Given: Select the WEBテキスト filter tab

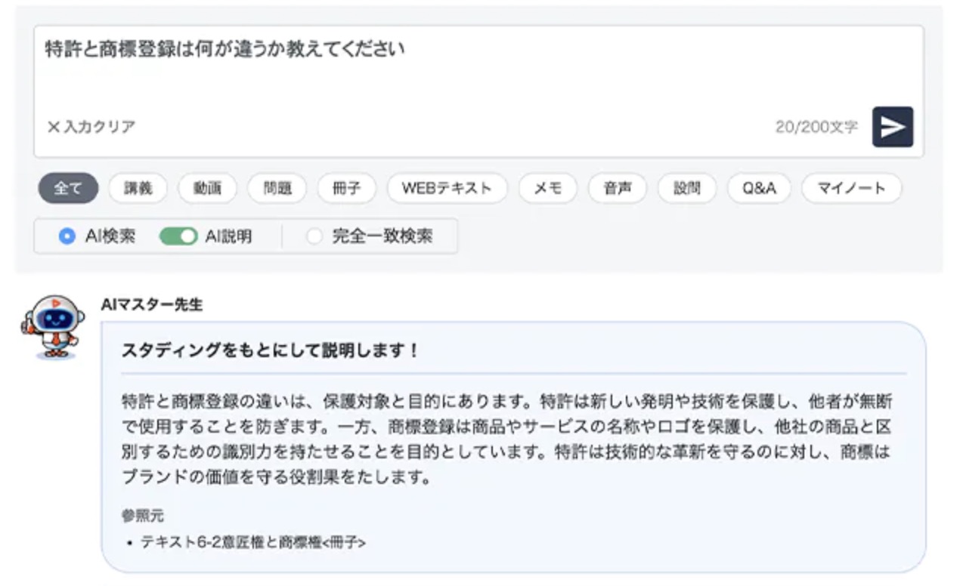Looking at the screenshot, I should point(447,189).
